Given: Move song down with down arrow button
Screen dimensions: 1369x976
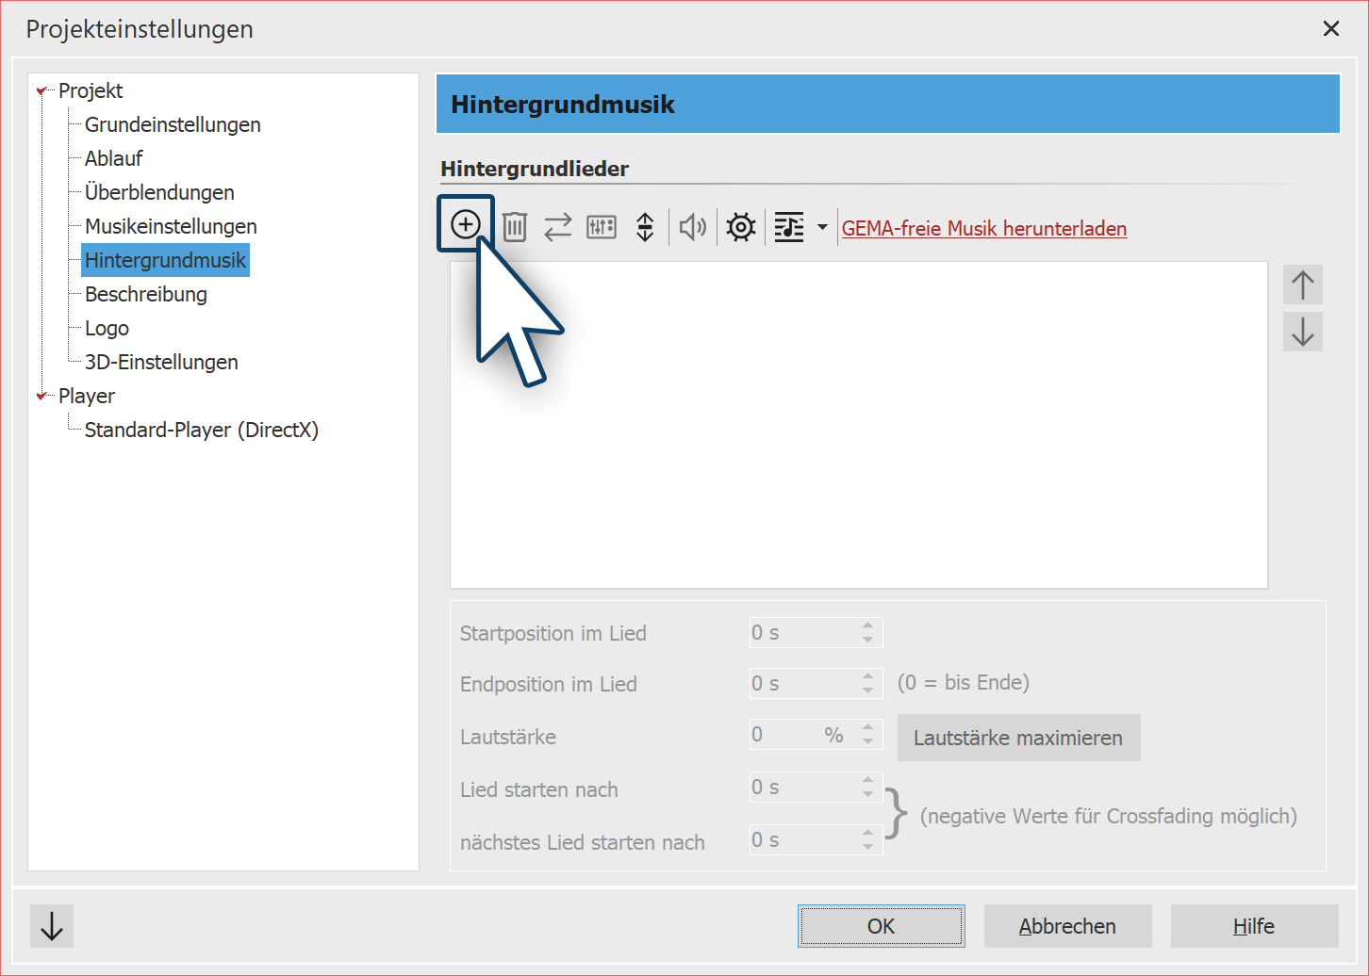Looking at the screenshot, I should click(x=1302, y=332).
